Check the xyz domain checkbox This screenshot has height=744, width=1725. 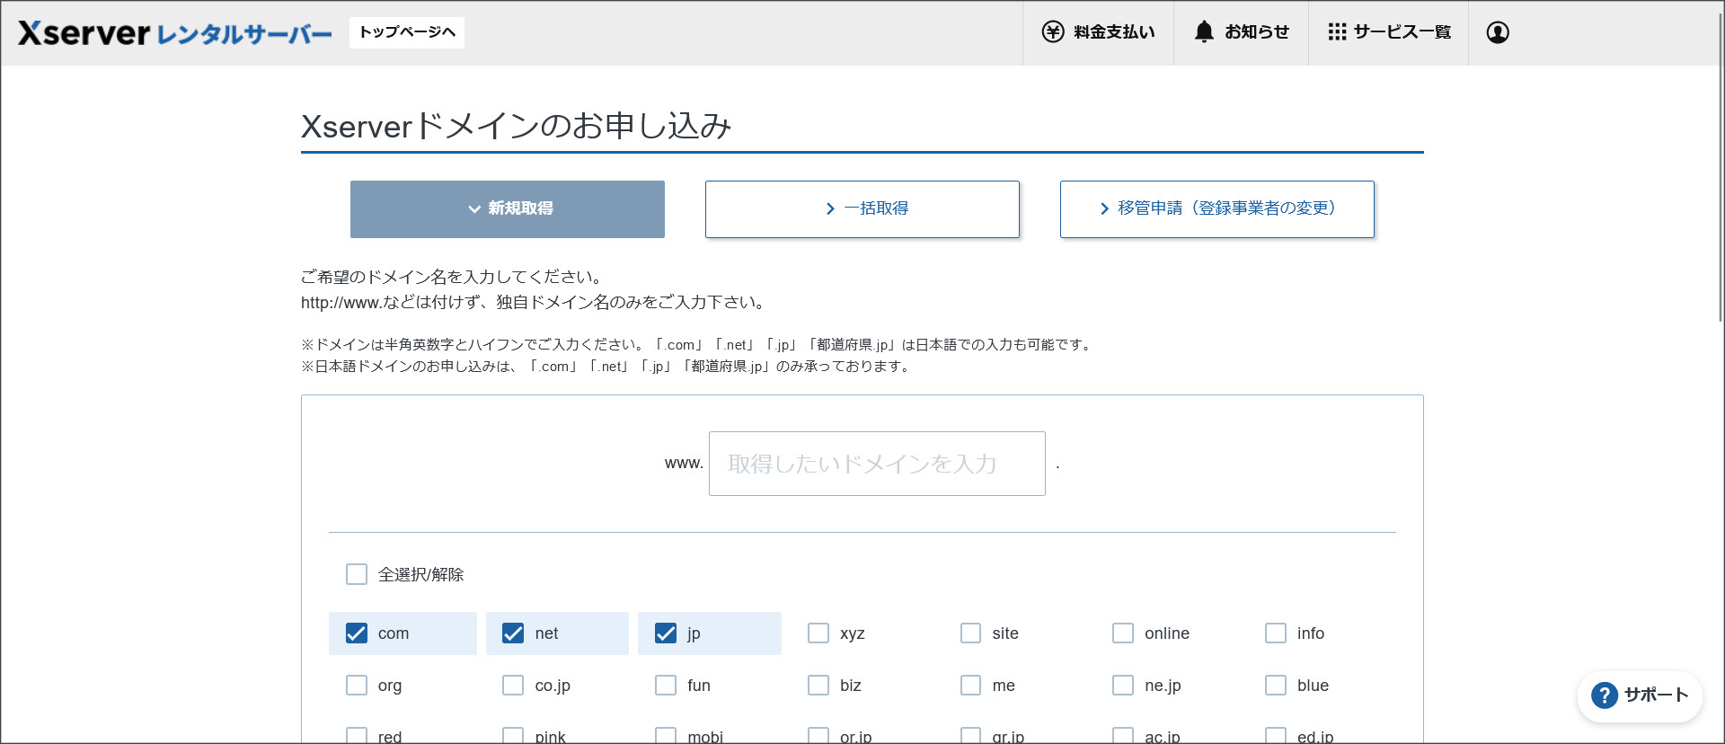click(818, 633)
